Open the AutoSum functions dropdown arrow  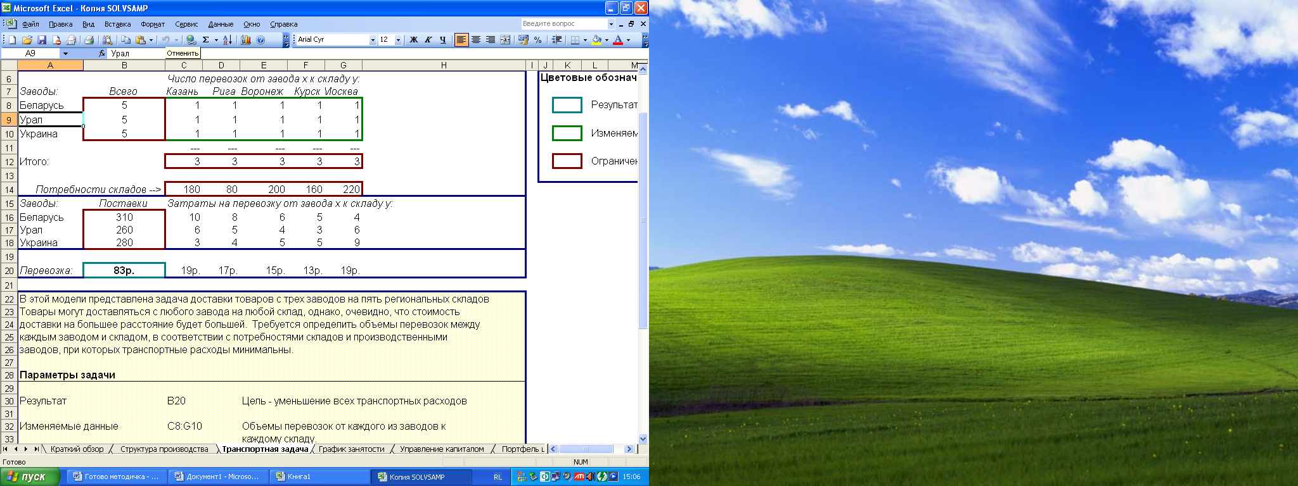216,40
